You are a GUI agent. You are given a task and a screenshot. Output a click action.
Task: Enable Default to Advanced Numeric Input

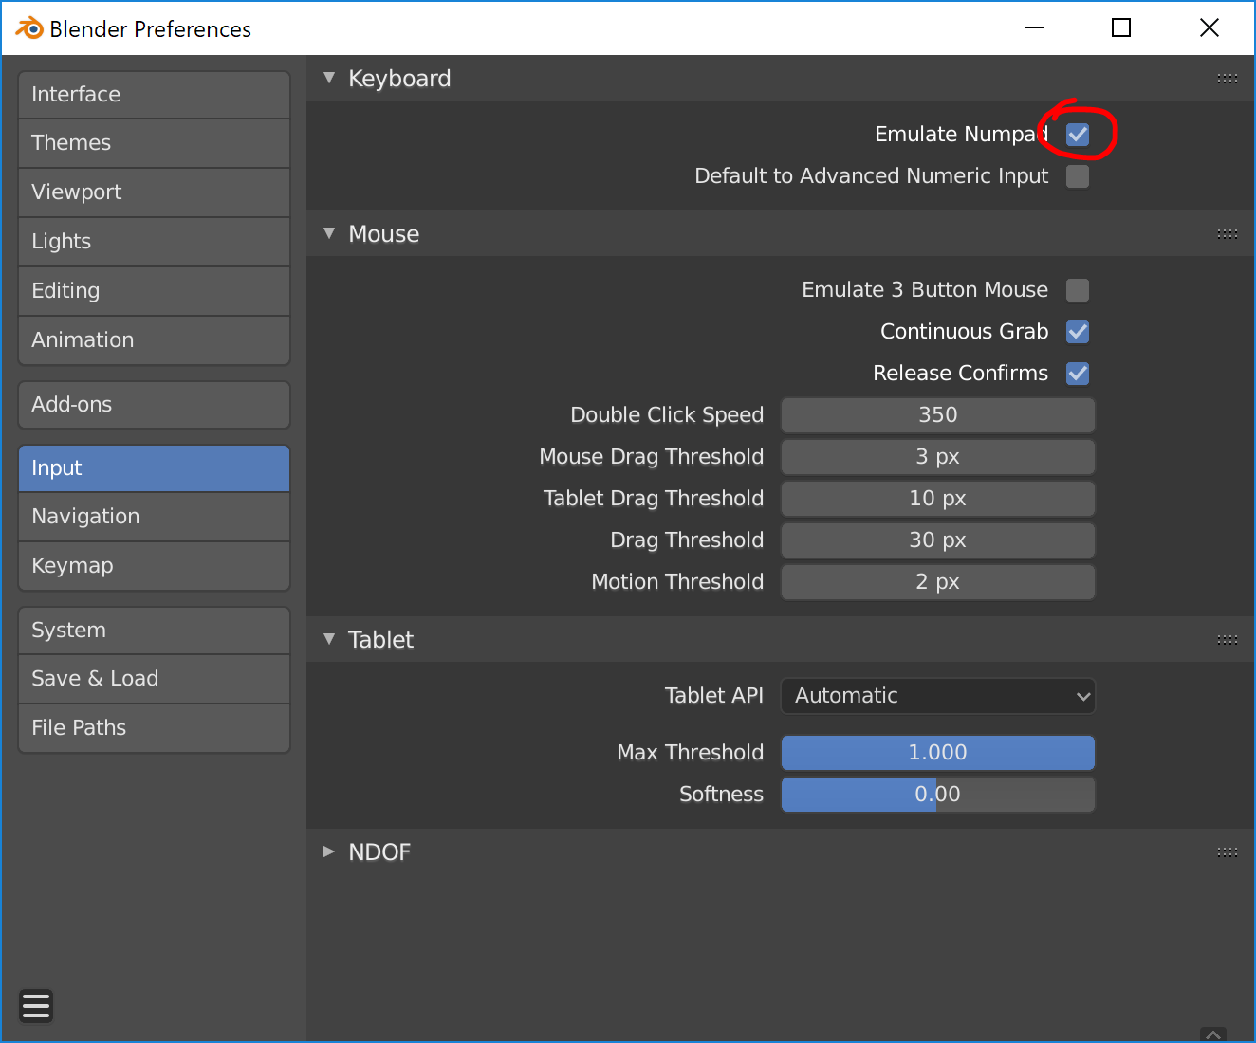point(1078,176)
